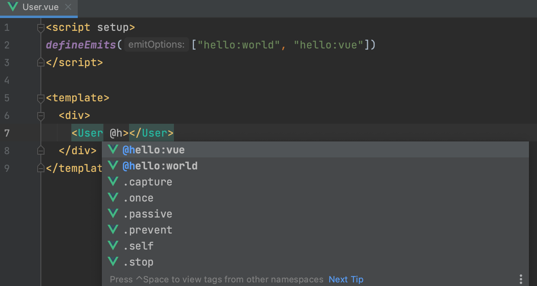Viewport: 537px width, 286px height.
Task: Click the Vue icon beside .stop
Action: (113, 262)
